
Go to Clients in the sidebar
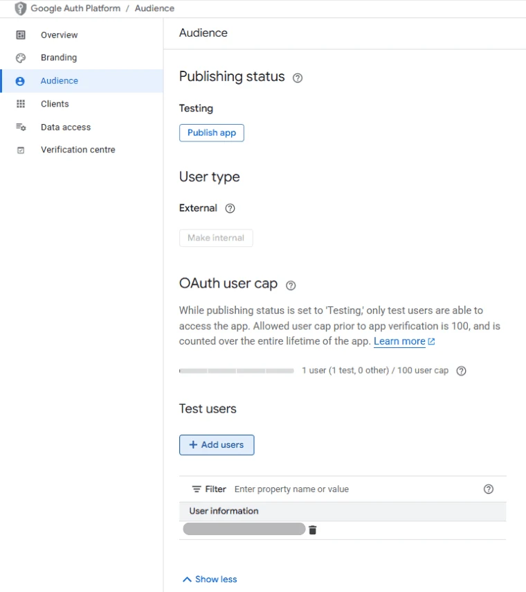pos(82,104)
